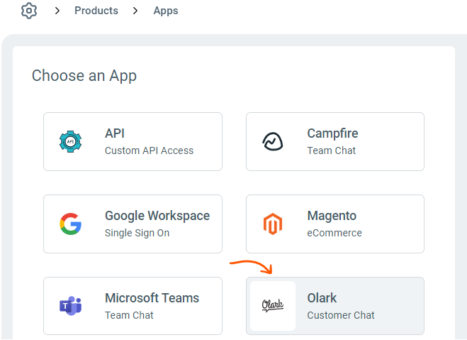
Task: Select the highlighted Olark app title
Action: pos(322,298)
